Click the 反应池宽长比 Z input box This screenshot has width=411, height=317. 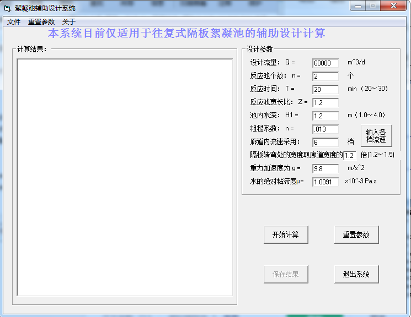coord(325,103)
